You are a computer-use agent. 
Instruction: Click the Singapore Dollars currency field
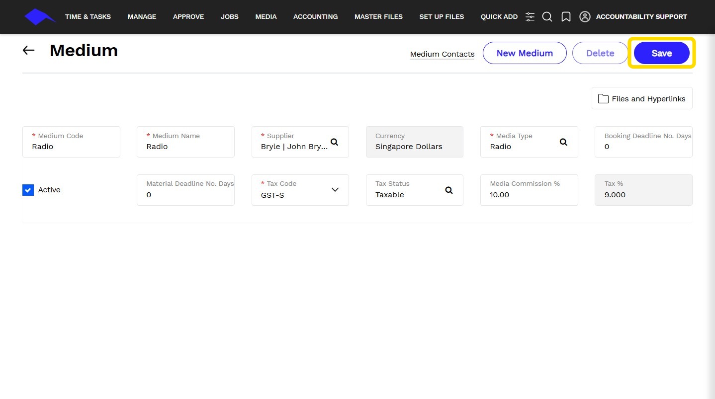[415, 142]
